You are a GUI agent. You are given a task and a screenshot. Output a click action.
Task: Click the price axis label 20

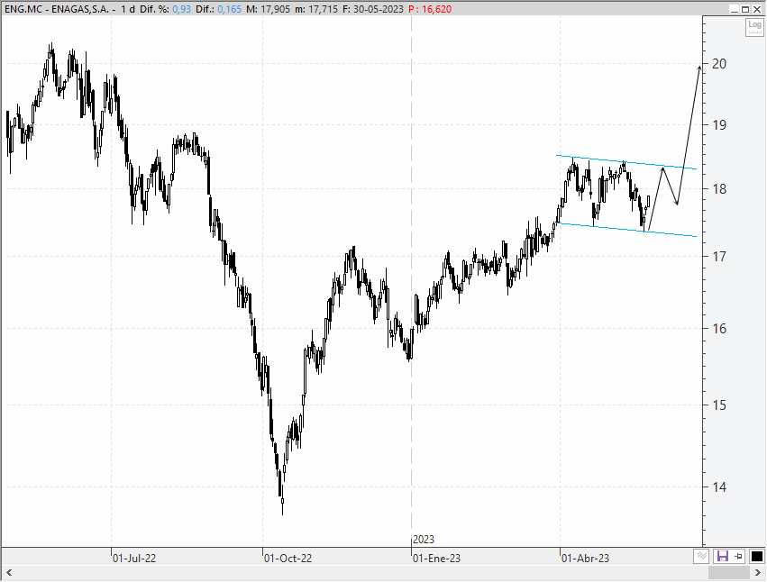719,64
